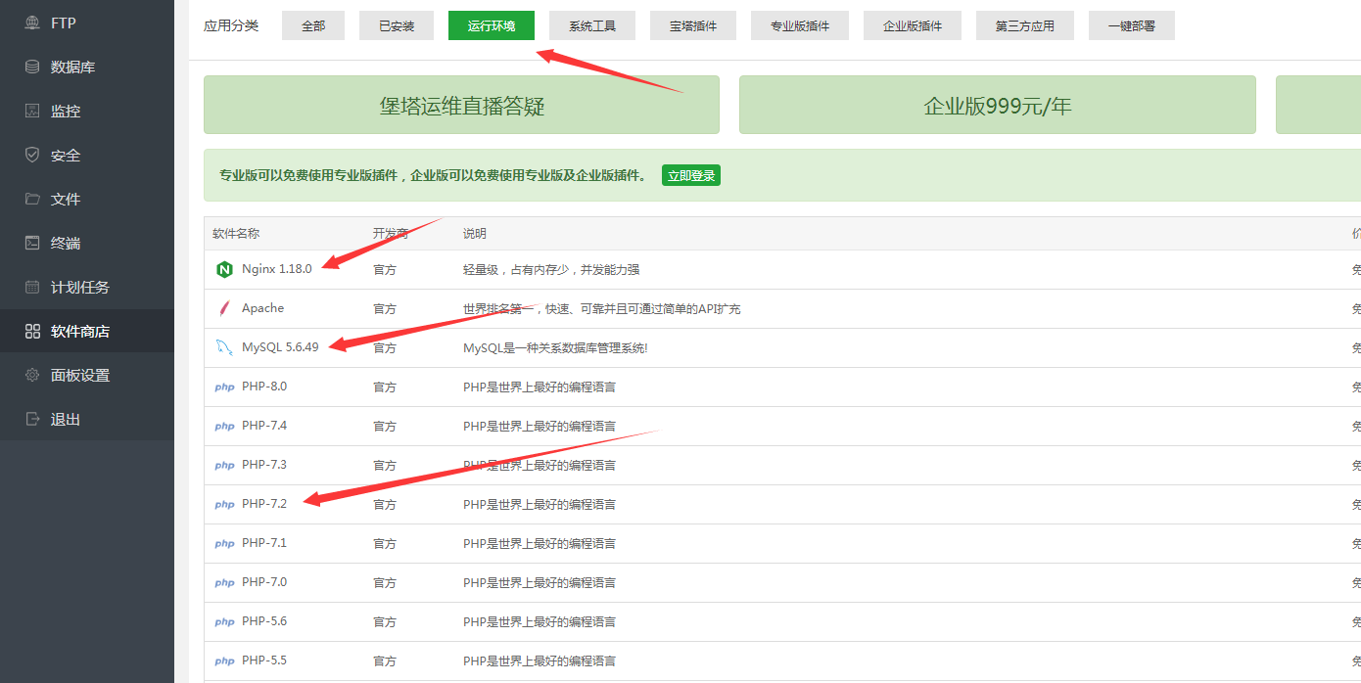The width and height of the screenshot is (1361, 683).
Task: Click the 开发商 column header
Action: pyautogui.click(x=391, y=234)
